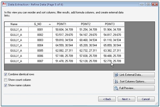Select POINT2 value 60.460, 34.534
160x107 pixels.
click(x=88, y=40)
